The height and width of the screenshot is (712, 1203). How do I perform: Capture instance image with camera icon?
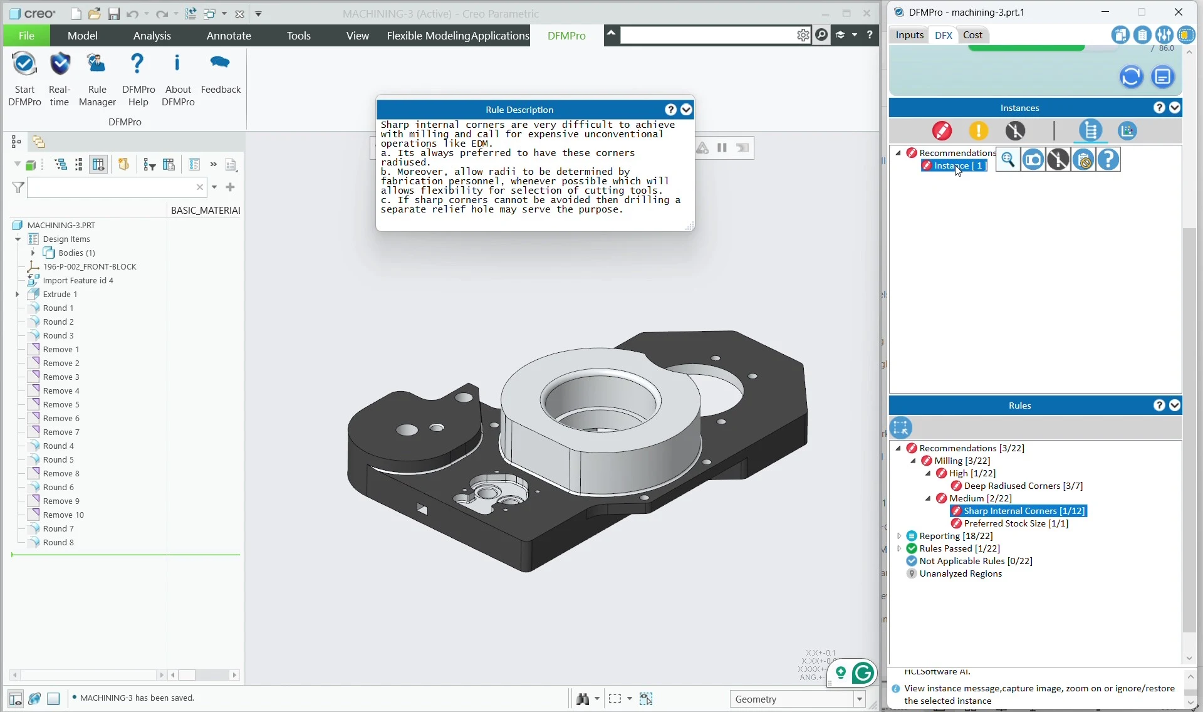pyautogui.click(x=1033, y=160)
